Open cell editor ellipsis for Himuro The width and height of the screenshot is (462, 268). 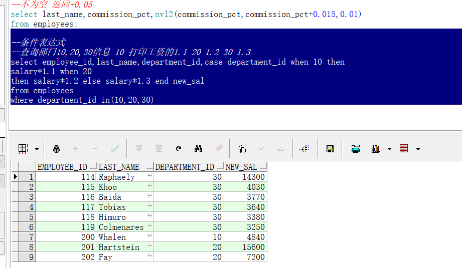pyautogui.click(x=149, y=215)
